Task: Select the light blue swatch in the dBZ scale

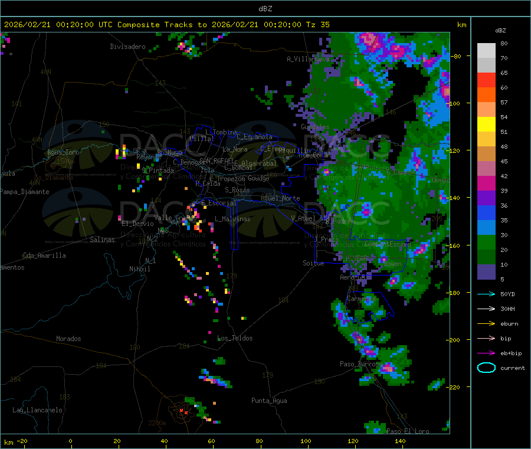Action: pos(486,228)
